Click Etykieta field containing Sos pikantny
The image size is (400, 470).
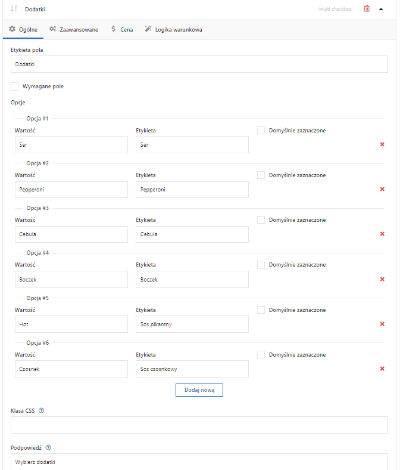192,324
